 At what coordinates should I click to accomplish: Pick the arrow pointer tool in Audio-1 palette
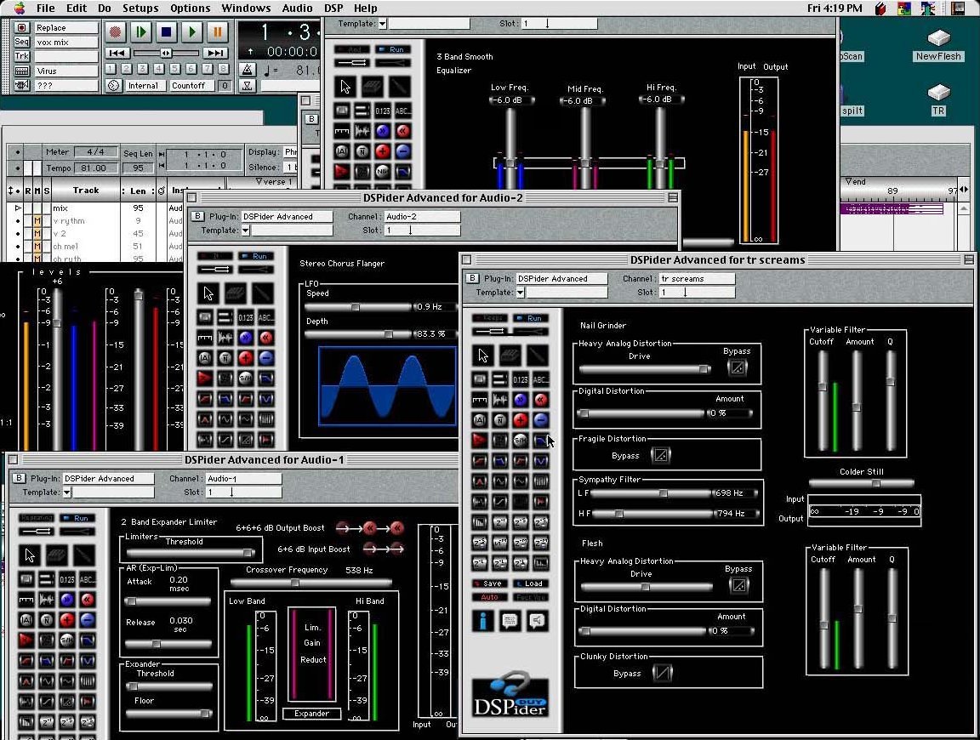[30, 555]
